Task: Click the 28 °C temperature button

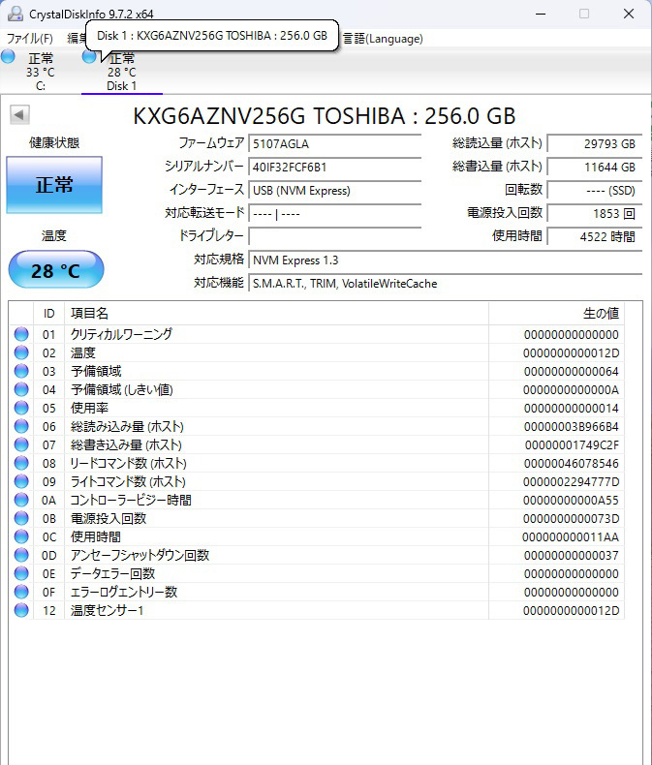Action: [x=55, y=270]
